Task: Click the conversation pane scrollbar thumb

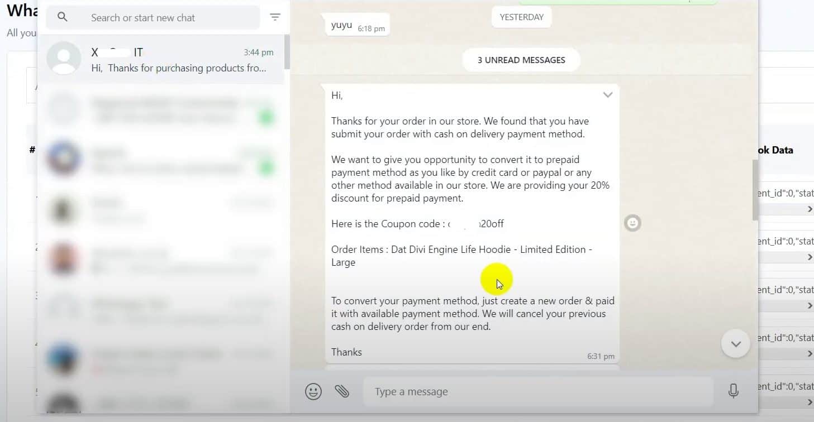Action: coord(755,190)
